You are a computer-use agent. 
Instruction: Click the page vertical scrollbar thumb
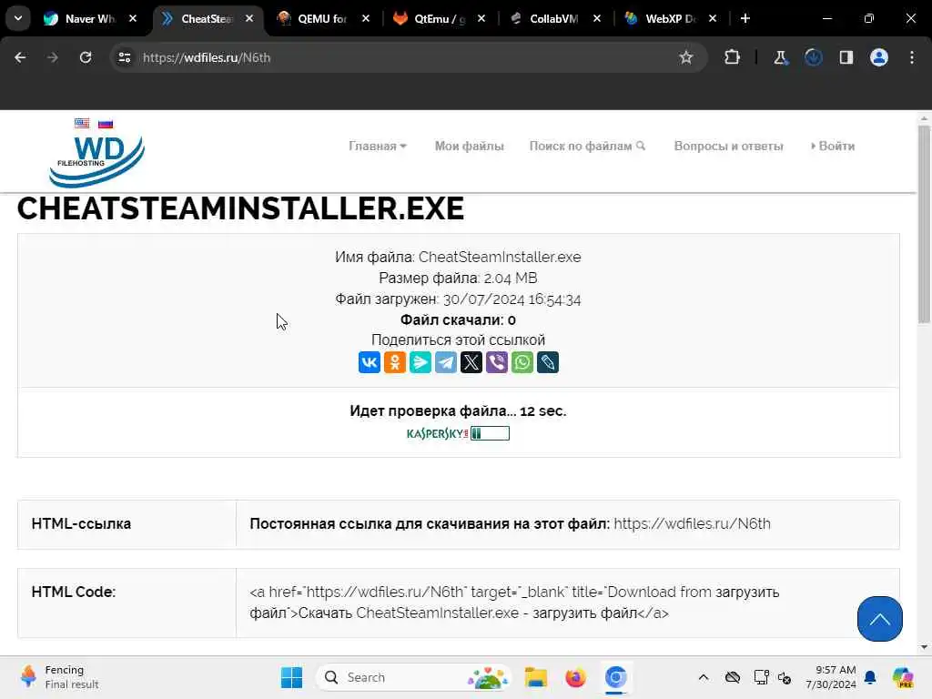pos(924,224)
